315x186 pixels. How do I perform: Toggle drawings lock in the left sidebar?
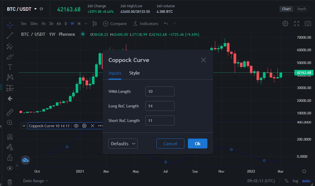pos(10,157)
